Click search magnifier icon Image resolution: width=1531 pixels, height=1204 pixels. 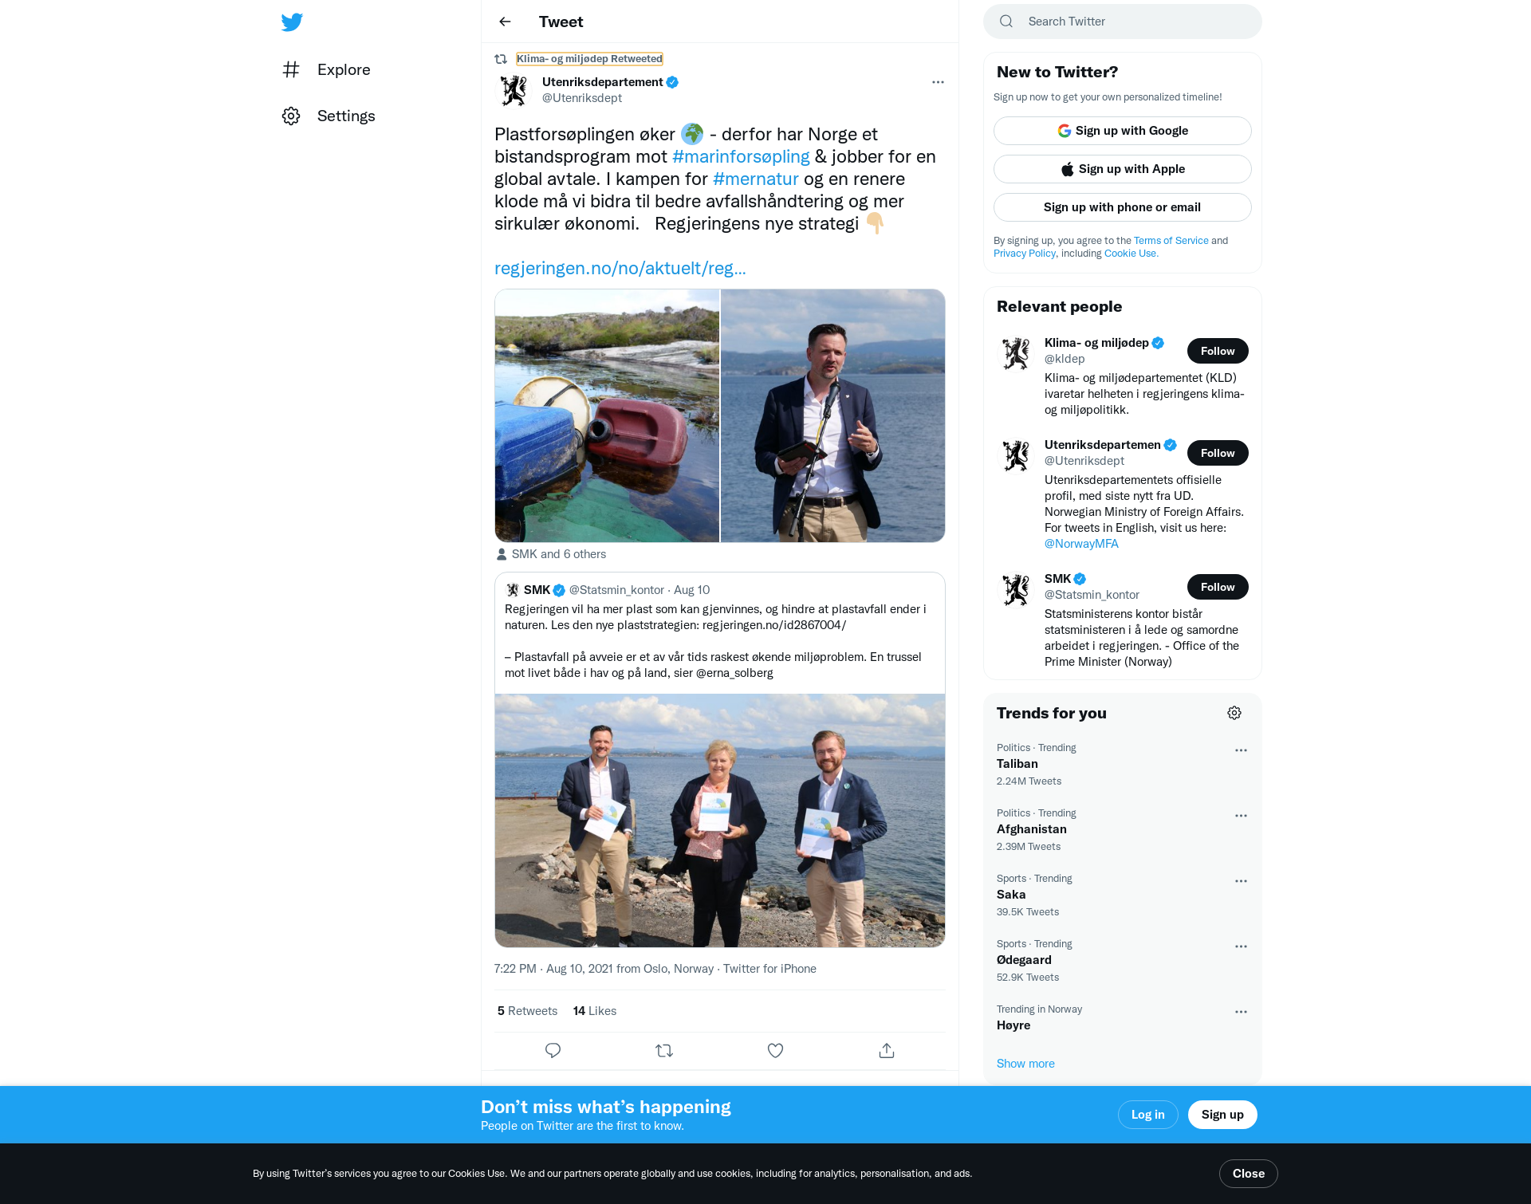[x=1006, y=22]
